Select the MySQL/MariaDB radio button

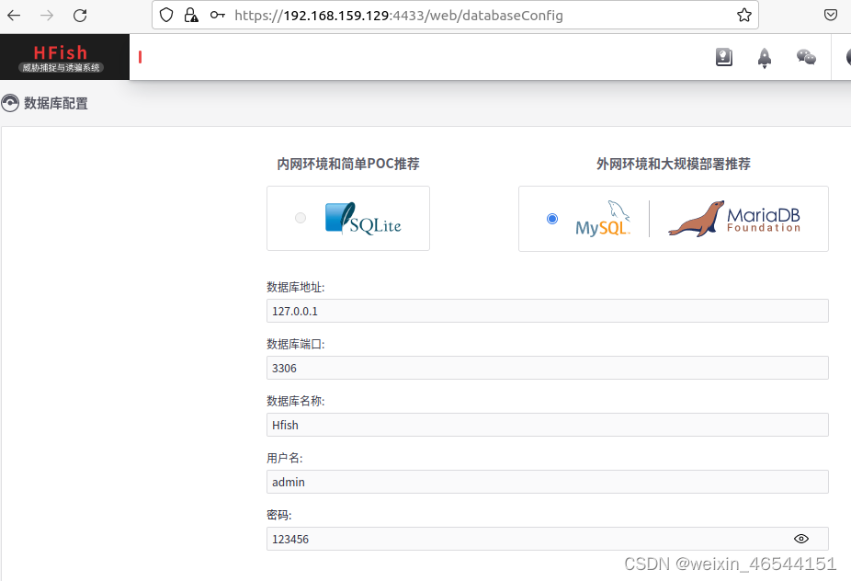pos(552,219)
